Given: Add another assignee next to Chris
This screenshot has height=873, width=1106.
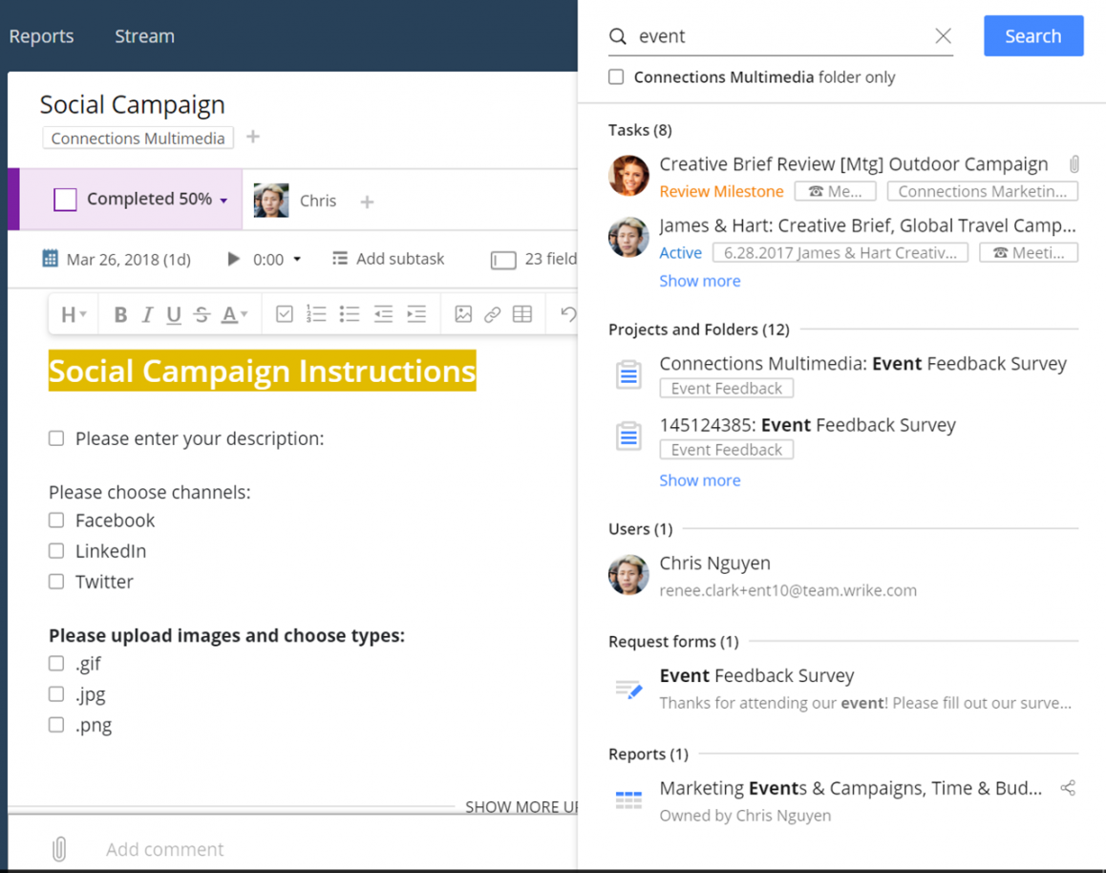Looking at the screenshot, I should [367, 202].
